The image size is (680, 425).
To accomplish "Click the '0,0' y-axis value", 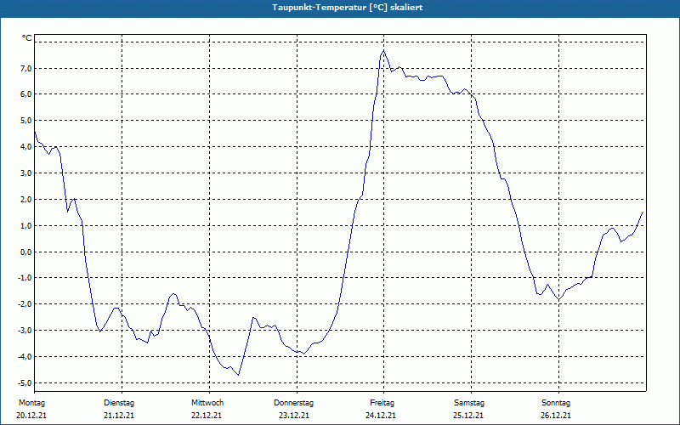I will [25, 252].
